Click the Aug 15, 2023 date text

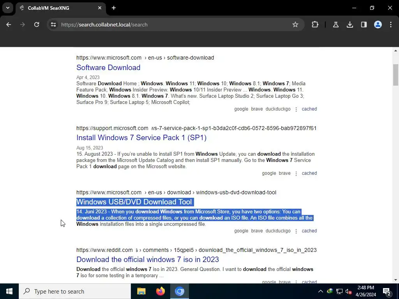click(x=90, y=148)
